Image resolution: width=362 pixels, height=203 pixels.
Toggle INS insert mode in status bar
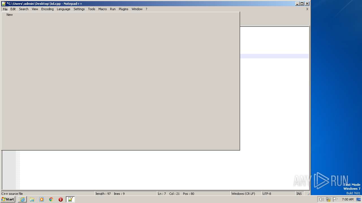click(x=299, y=194)
